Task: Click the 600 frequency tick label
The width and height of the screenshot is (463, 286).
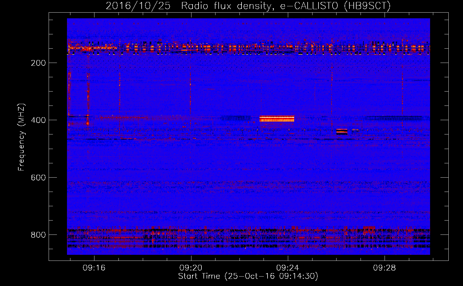Action: click(x=38, y=178)
